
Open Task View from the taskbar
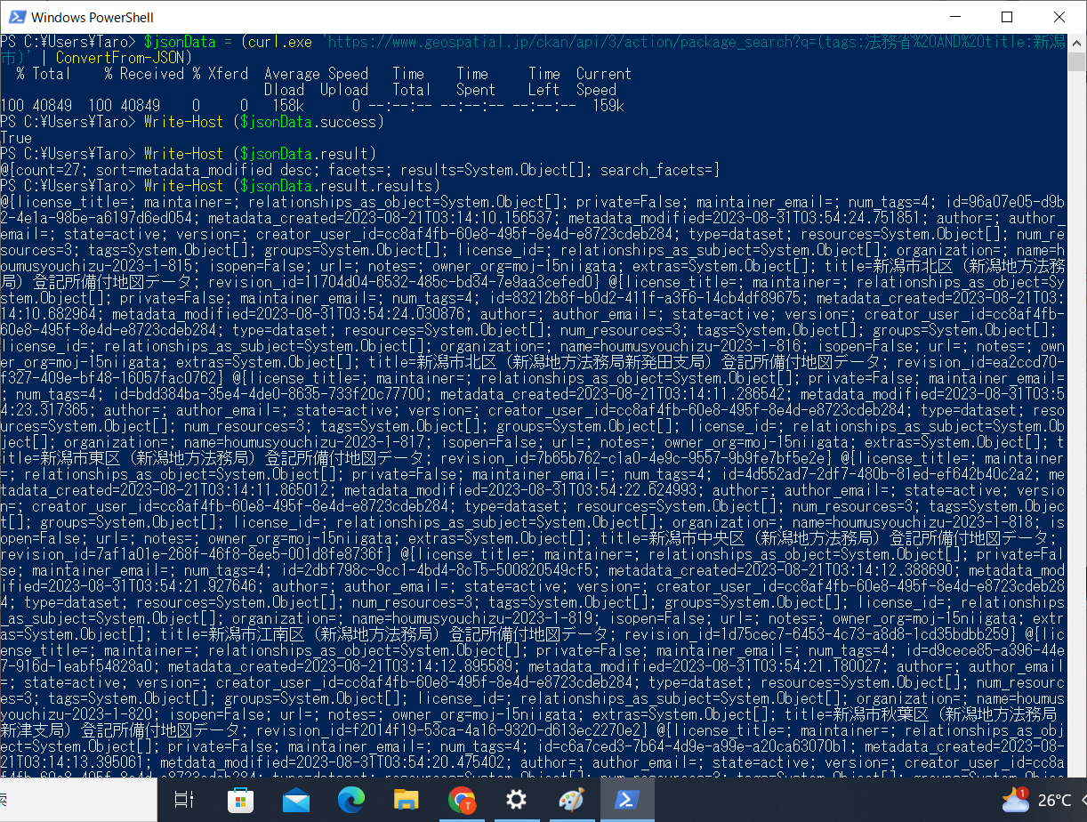click(x=185, y=800)
